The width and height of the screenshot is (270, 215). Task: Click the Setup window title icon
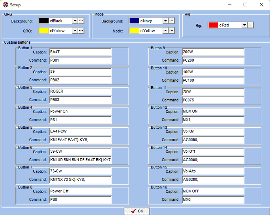point(5,5)
